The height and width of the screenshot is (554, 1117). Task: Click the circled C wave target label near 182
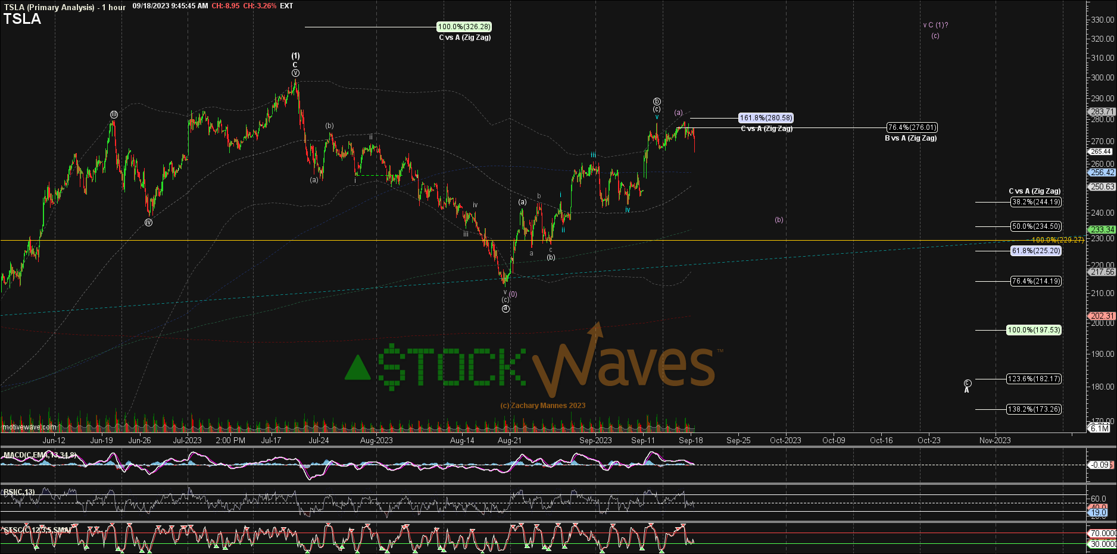click(x=968, y=383)
